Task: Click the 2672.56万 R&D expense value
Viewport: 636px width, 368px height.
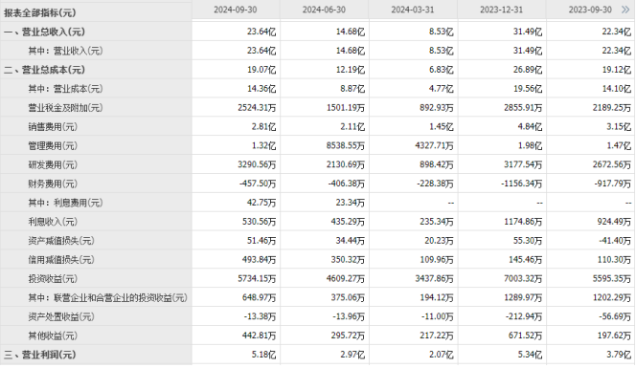Action: tap(612, 165)
